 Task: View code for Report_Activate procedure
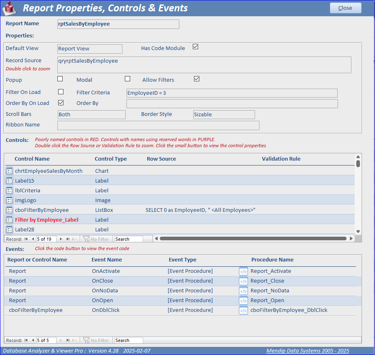click(x=243, y=271)
